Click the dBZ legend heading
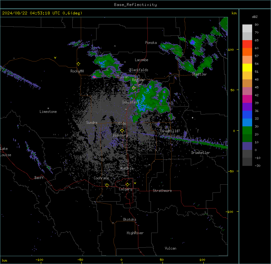 255,17
